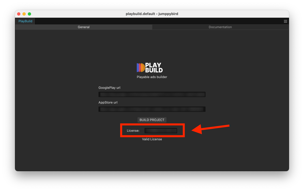Close the playbuild.default window
The image size is (304, 191).
pyautogui.click(x=19, y=14)
